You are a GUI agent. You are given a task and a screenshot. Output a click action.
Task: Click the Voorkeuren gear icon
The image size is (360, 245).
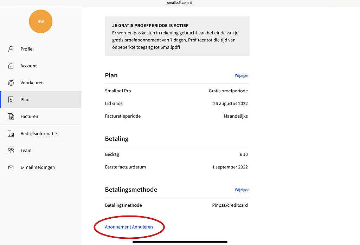pyautogui.click(x=11, y=83)
